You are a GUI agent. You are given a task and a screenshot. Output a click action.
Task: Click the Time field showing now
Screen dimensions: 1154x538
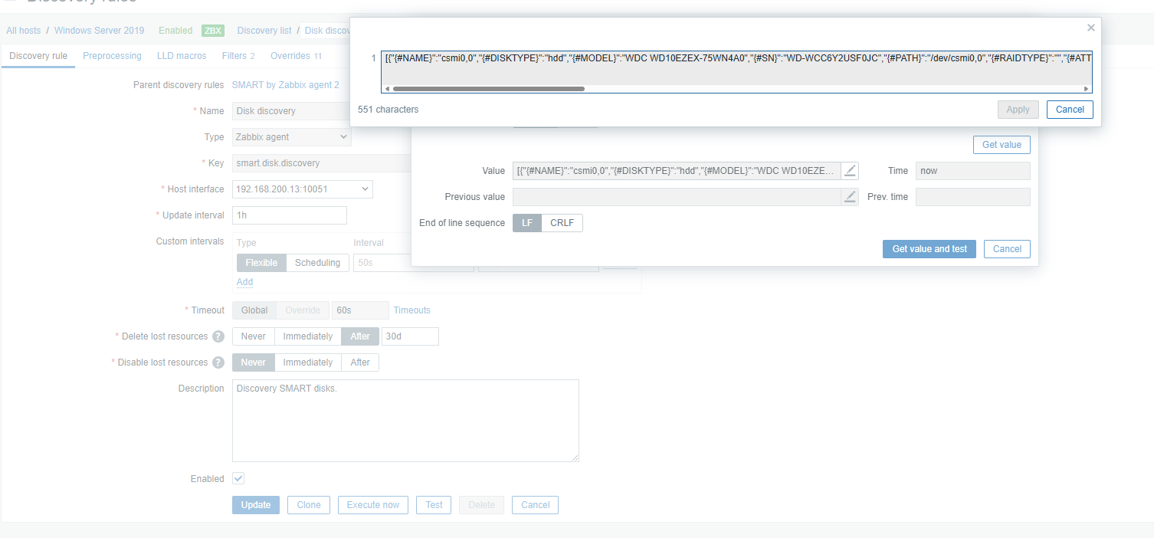pos(972,171)
